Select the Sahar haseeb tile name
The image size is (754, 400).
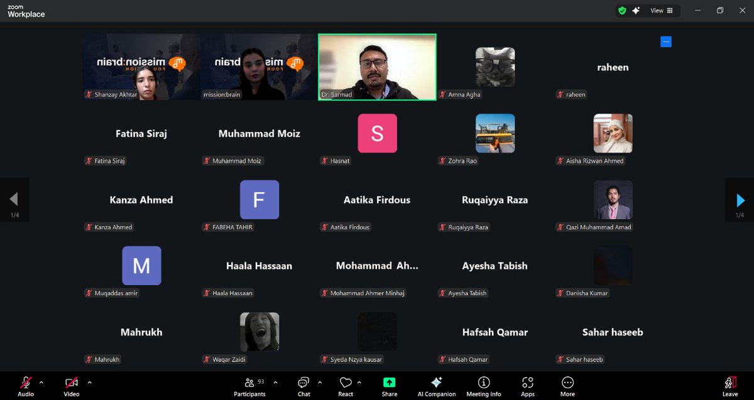click(613, 332)
